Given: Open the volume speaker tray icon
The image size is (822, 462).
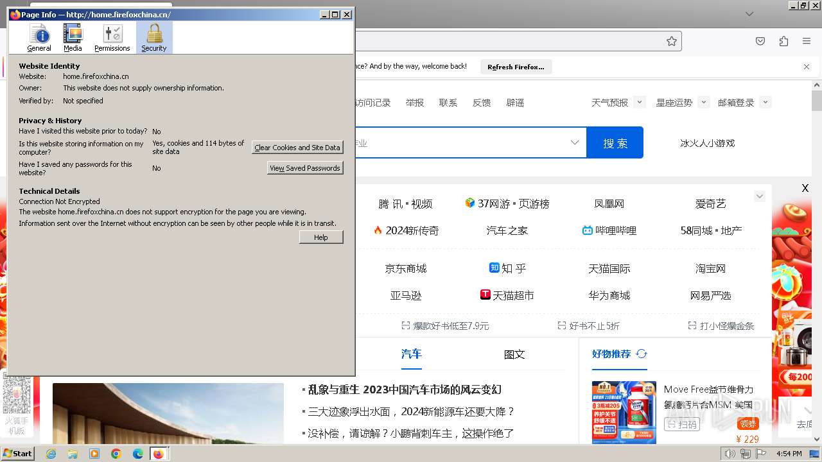Looking at the screenshot, I should pos(730,454).
